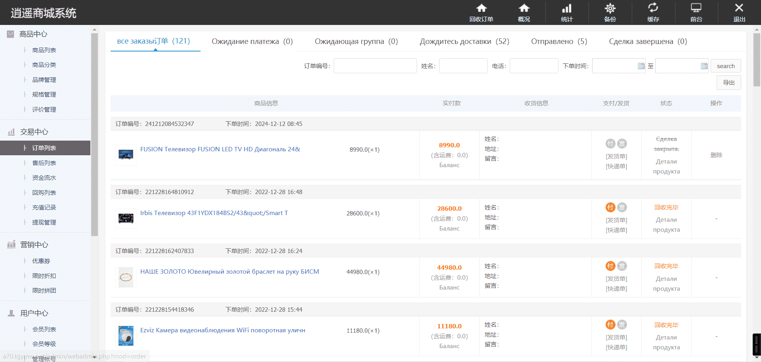Collapse the 交易中心 sidebar section
Screen dimensions: 761x362
coord(34,132)
